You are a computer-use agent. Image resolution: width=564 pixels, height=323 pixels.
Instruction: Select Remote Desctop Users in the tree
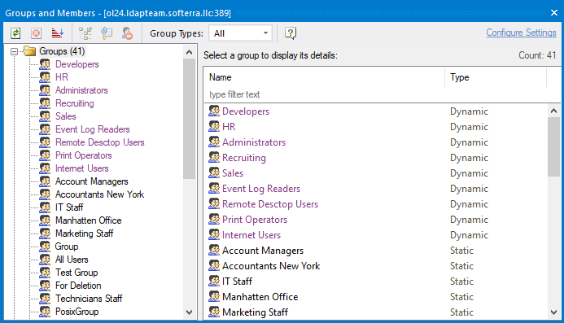coord(99,142)
